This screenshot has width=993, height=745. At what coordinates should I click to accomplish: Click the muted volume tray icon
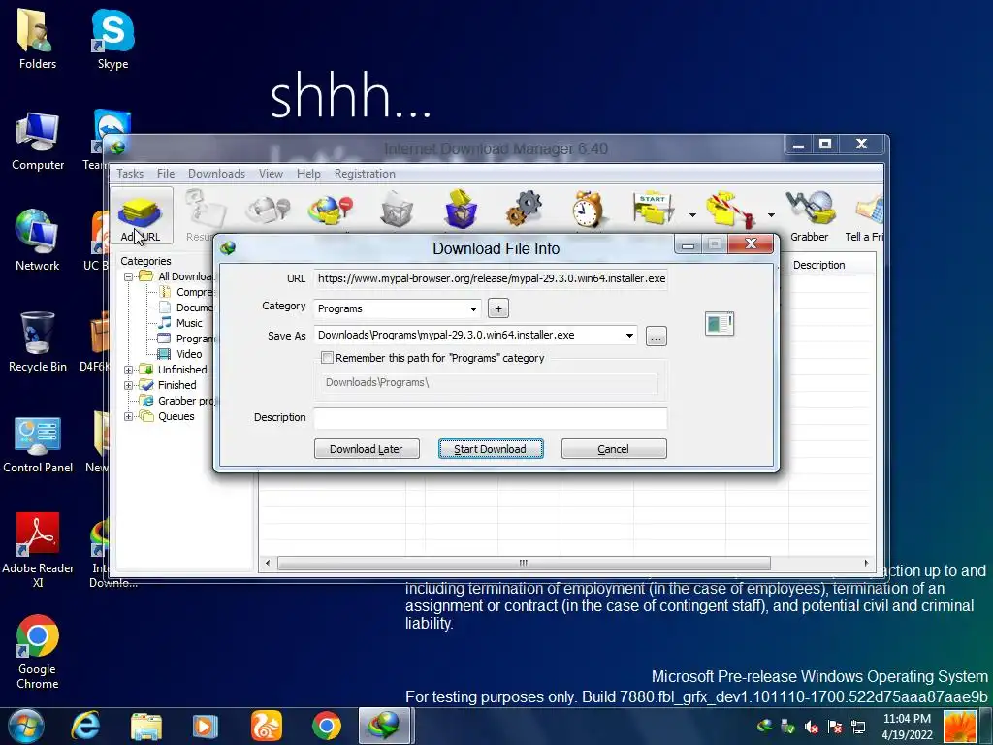812,728
